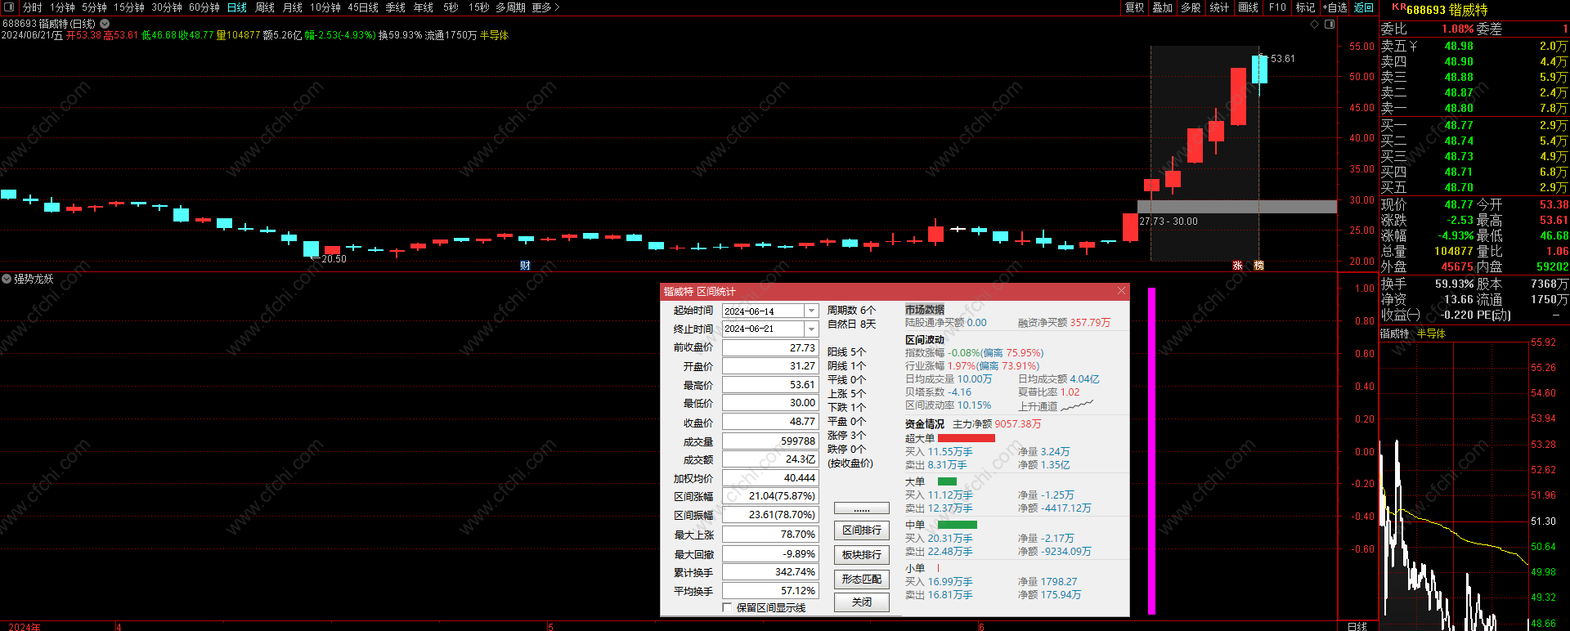Screen dimensions: 1570x631
Task: Add stock via +自选 button
Action: (x=1334, y=7)
